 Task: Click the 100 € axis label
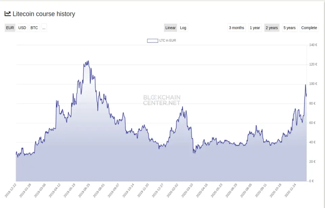point(313,84)
